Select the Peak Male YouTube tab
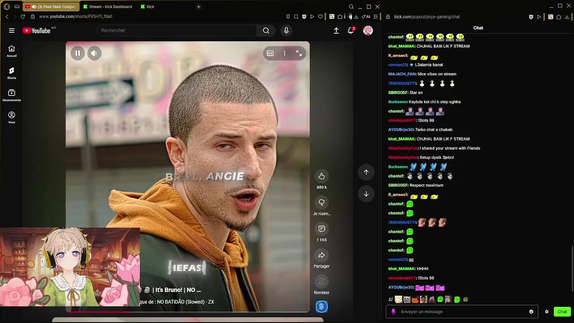 (x=51, y=7)
